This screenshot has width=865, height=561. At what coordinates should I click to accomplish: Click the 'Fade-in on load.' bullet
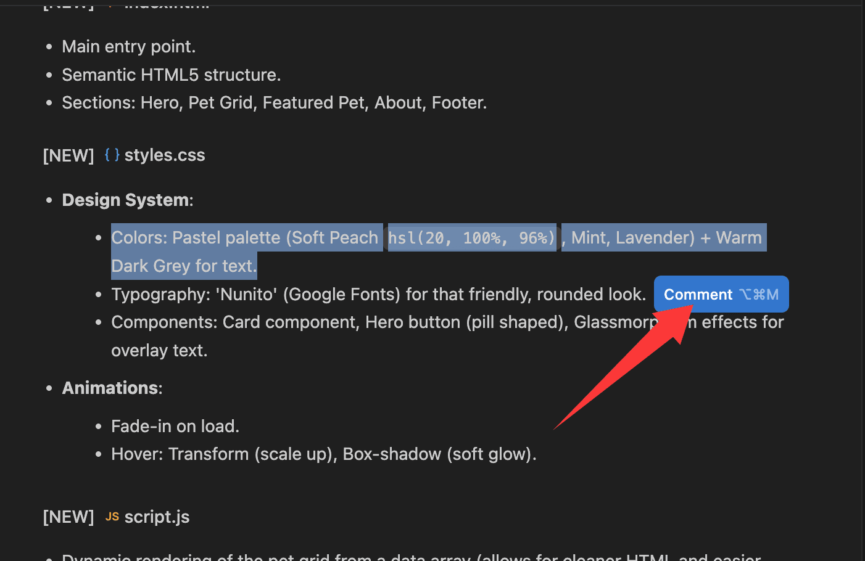click(x=175, y=427)
